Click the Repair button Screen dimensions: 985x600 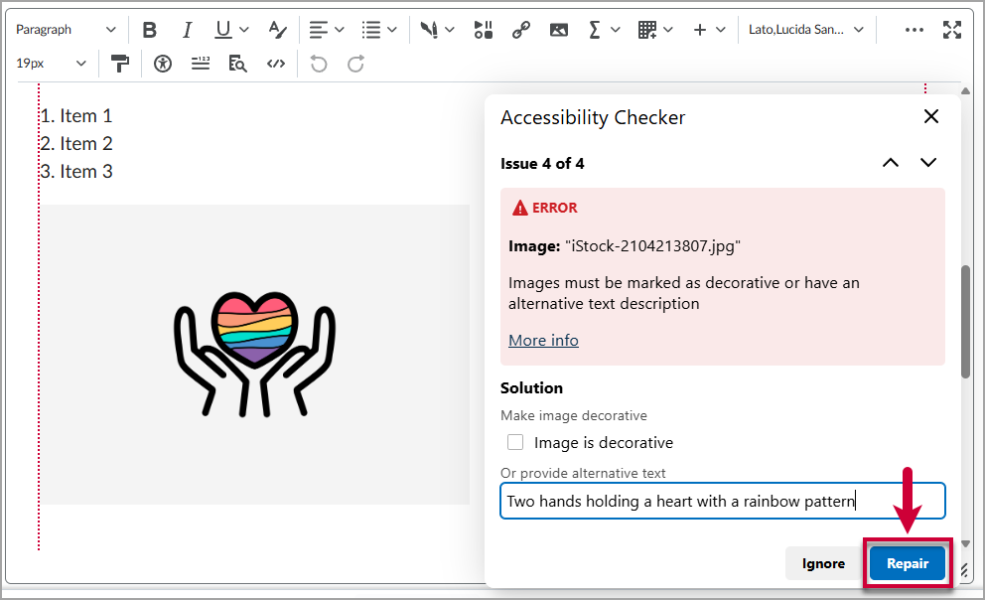click(x=908, y=563)
